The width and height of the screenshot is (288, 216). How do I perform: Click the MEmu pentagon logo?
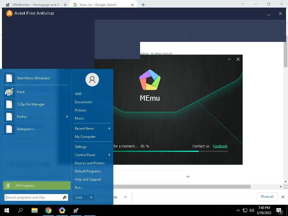tap(150, 80)
